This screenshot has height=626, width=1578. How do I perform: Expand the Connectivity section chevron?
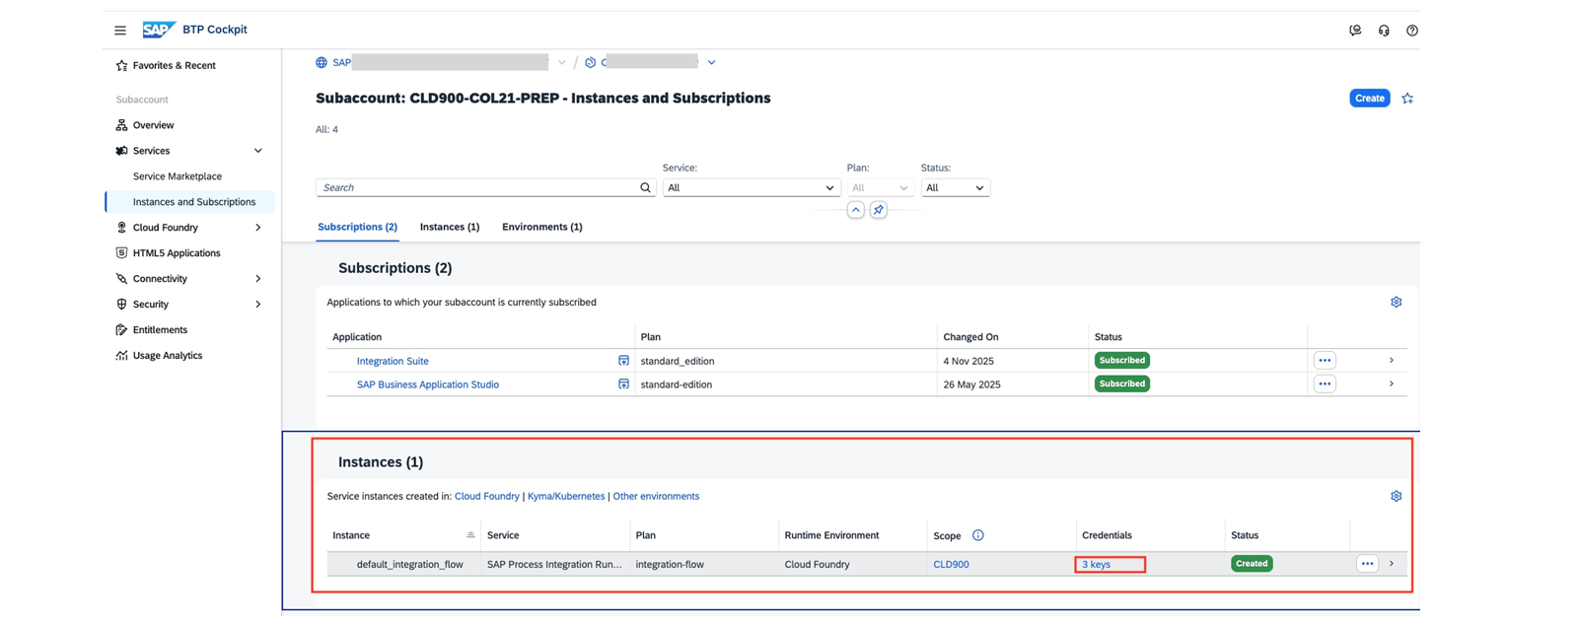click(x=258, y=279)
